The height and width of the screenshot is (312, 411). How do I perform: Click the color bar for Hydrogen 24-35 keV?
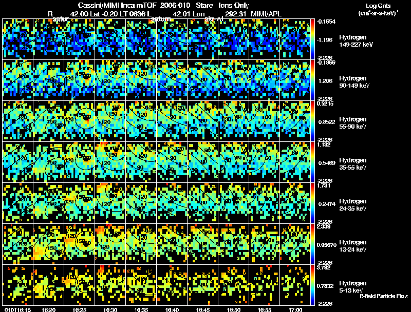[x=312, y=203]
